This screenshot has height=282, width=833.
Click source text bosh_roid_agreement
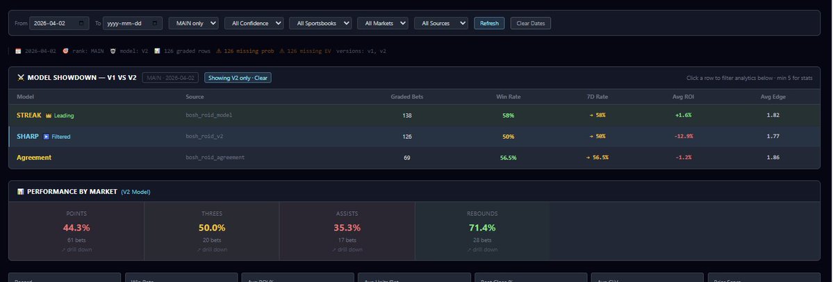tap(215, 158)
